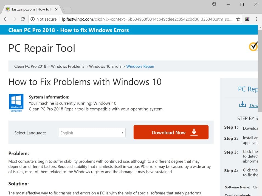Screen dimensions: 262x196
Task: Open the Windows Problems breadcrumb link
Action: [x=67, y=66]
